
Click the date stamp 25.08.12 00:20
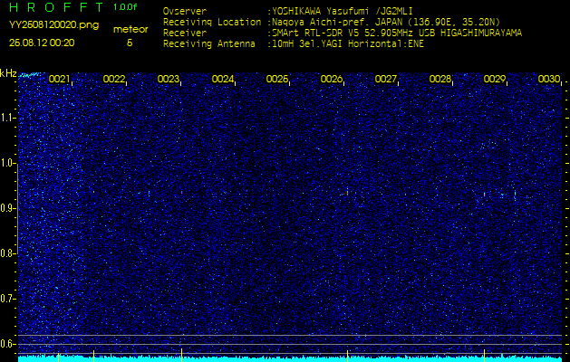click(42, 43)
